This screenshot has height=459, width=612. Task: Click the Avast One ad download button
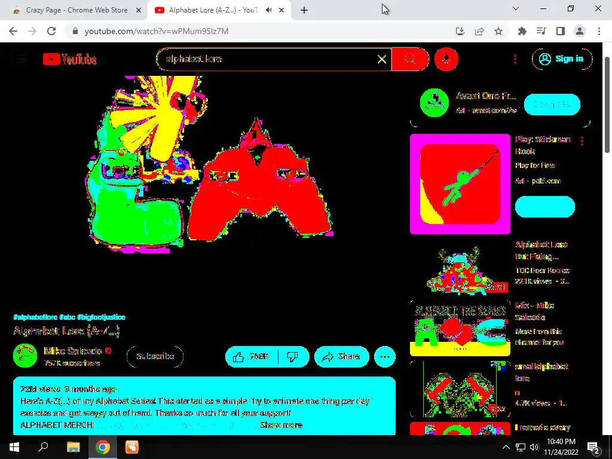552,104
